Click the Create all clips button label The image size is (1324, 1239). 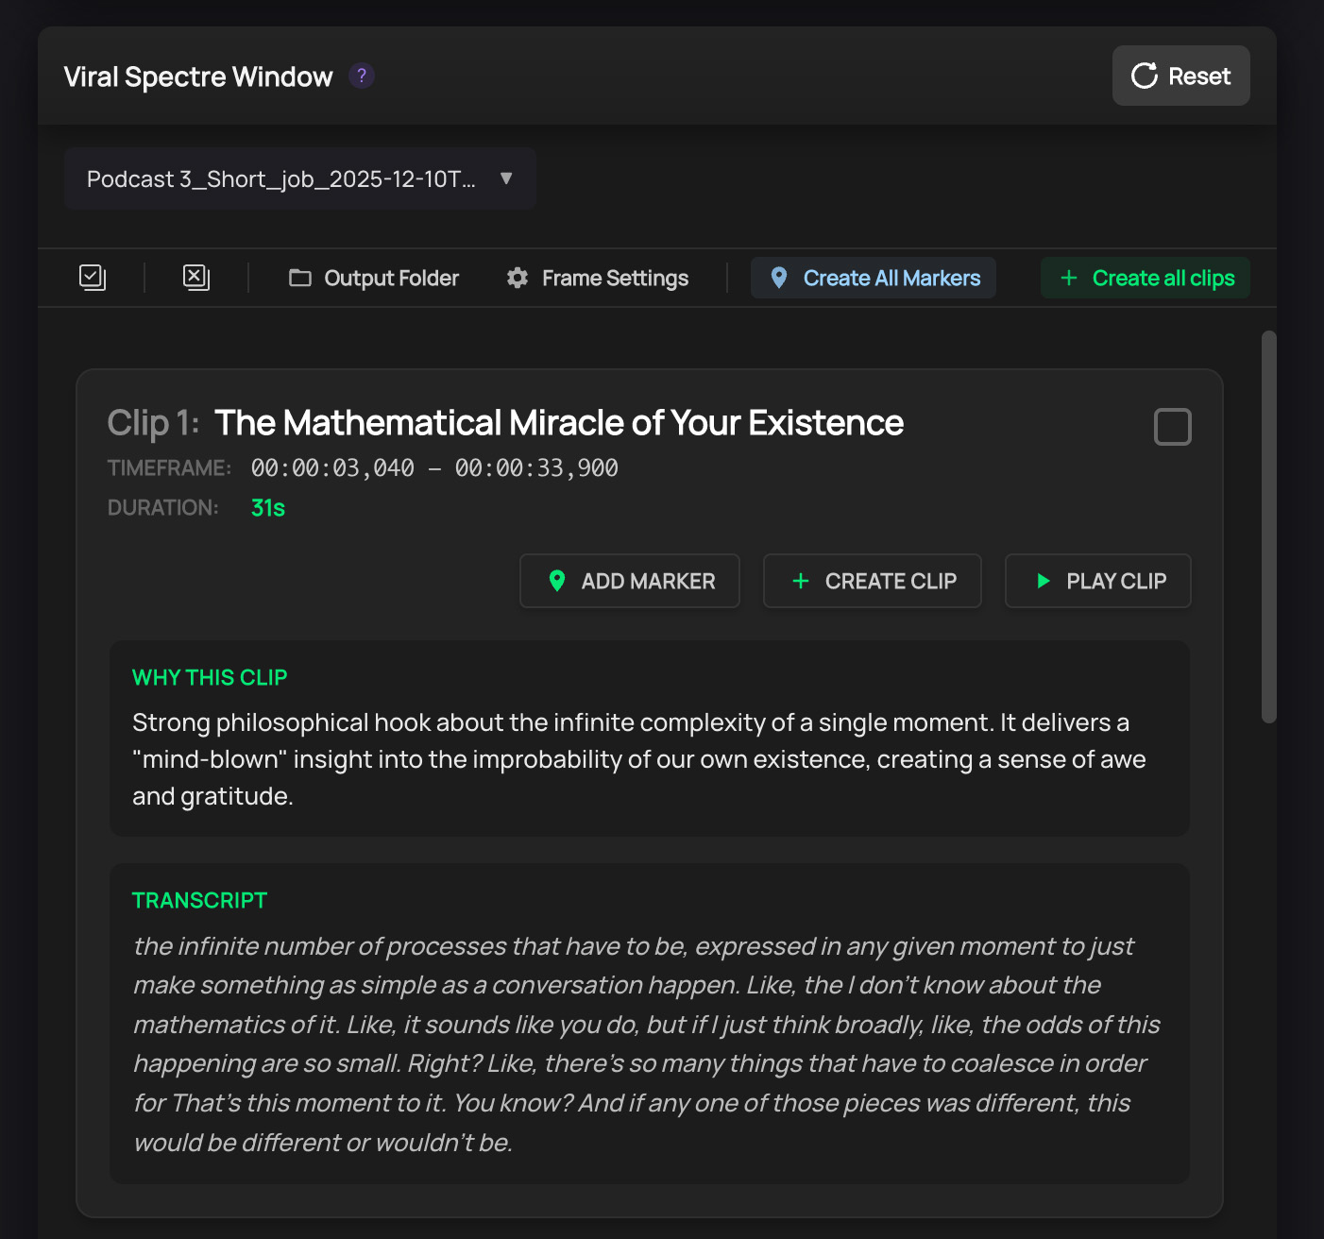(1163, 278)
